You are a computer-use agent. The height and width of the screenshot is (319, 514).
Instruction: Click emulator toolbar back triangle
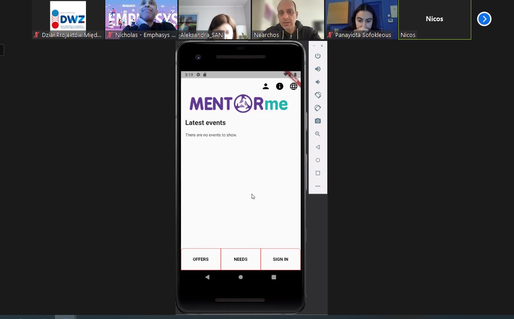318,147
